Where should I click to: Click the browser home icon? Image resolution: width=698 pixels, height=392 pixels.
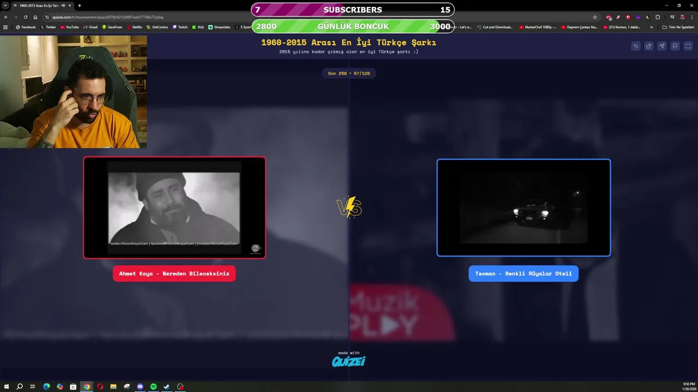(x=35, y=17)
